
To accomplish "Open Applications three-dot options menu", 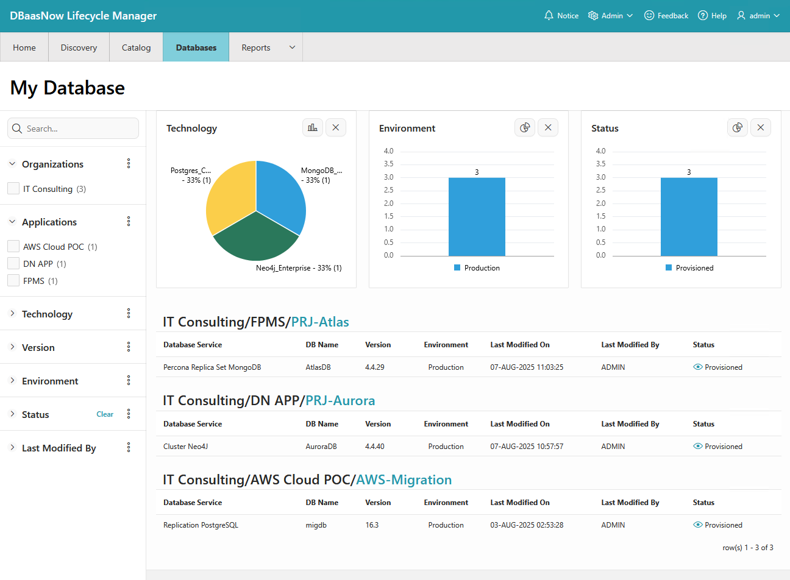I will pos(129,221).
